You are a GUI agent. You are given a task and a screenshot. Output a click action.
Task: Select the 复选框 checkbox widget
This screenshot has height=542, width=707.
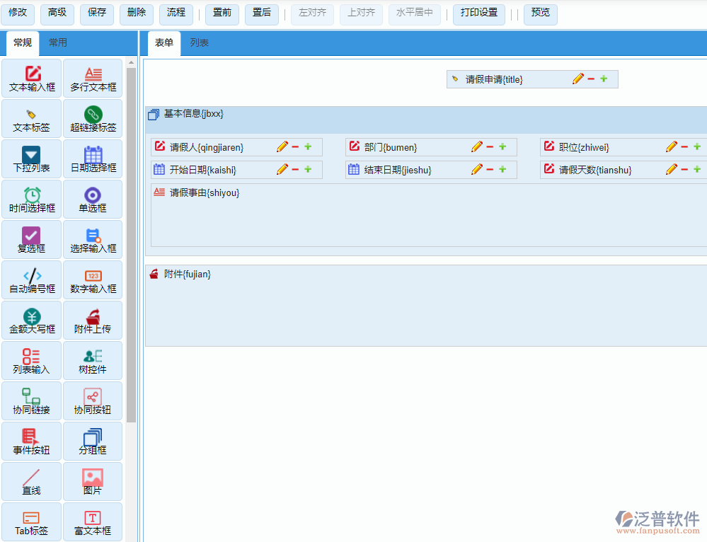32,240
